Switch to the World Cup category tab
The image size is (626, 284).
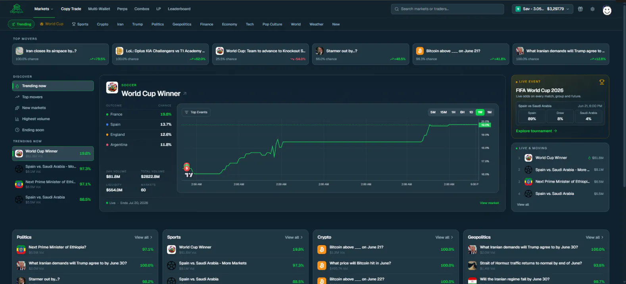tap(52, 24)
